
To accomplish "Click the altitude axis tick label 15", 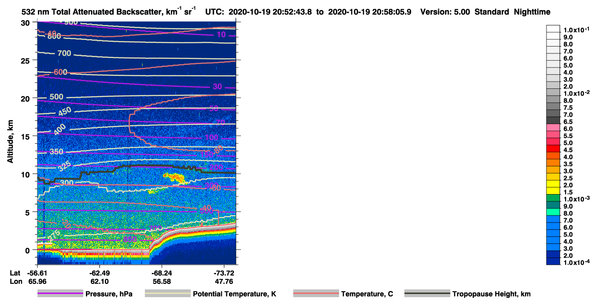I will point(27,136).
